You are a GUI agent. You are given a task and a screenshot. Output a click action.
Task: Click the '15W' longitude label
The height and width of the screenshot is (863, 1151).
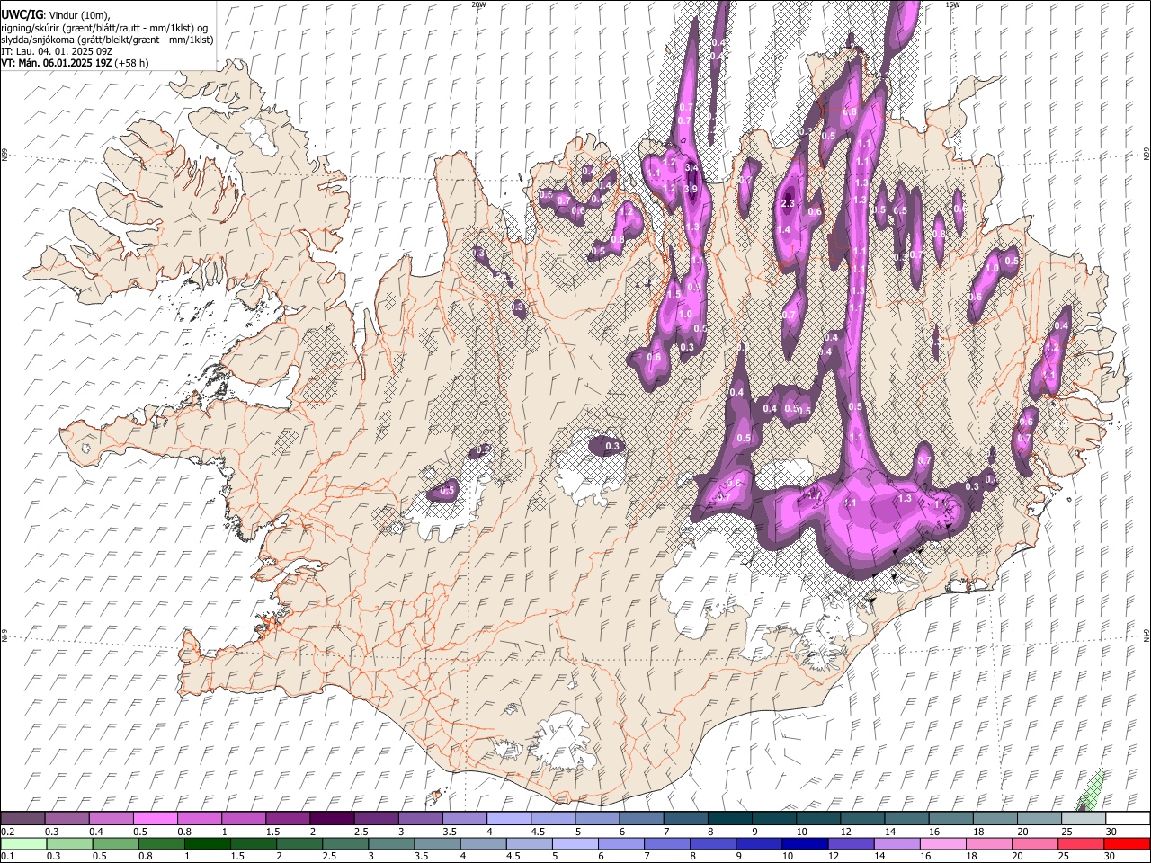click(x=952, y=4)
